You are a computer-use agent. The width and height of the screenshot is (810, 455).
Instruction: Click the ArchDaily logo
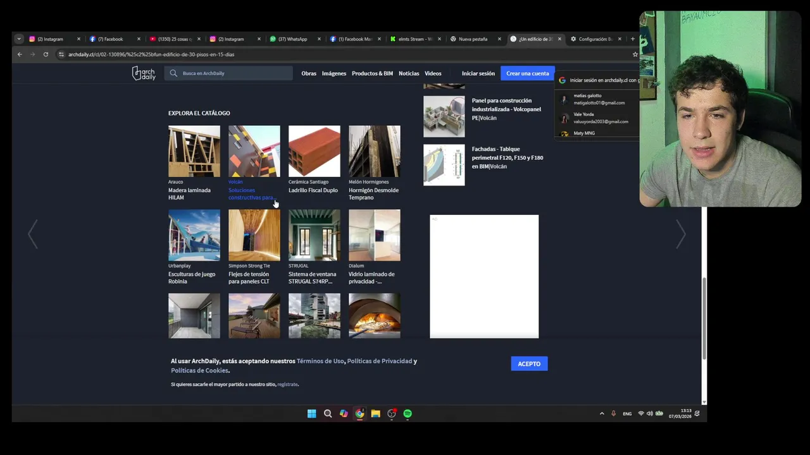144,73
